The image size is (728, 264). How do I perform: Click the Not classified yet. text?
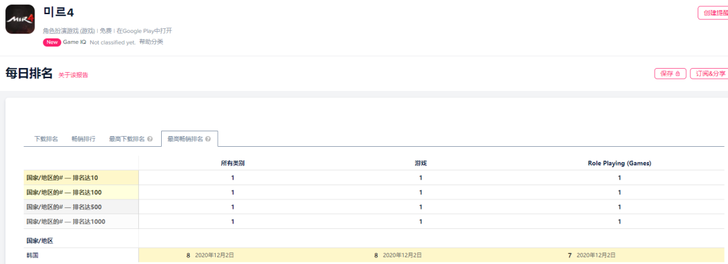click(x=113, y=42)
